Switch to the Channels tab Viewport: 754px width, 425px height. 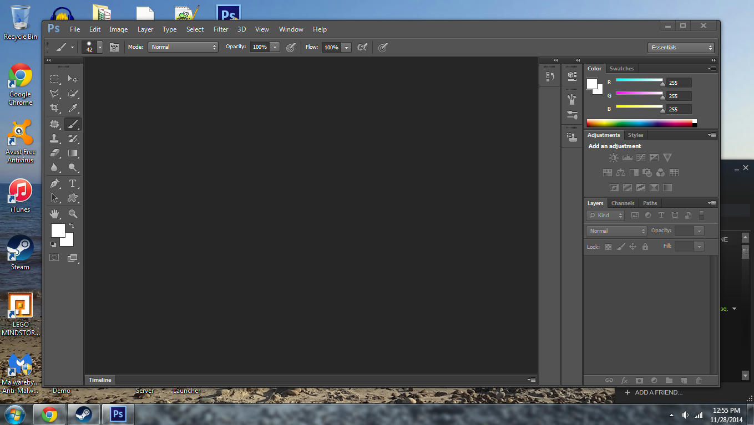(x=623, y=203)
